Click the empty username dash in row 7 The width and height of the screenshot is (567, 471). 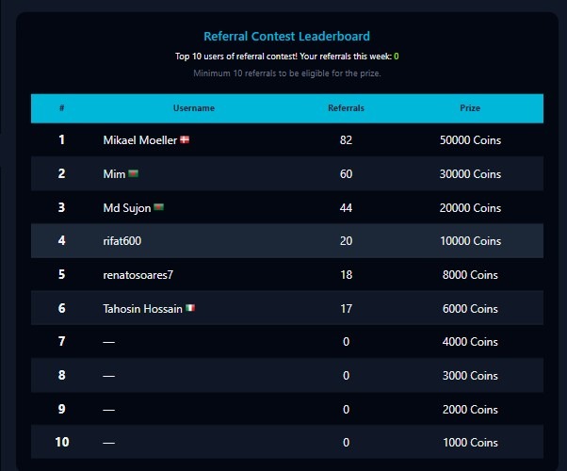click(x=109, y=342)
